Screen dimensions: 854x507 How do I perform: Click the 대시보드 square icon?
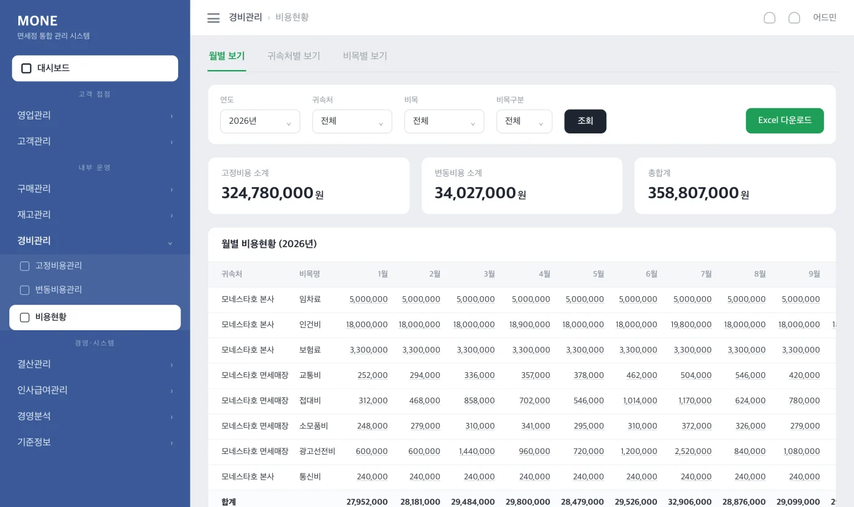pyautogui.click(x=26, y=68)
